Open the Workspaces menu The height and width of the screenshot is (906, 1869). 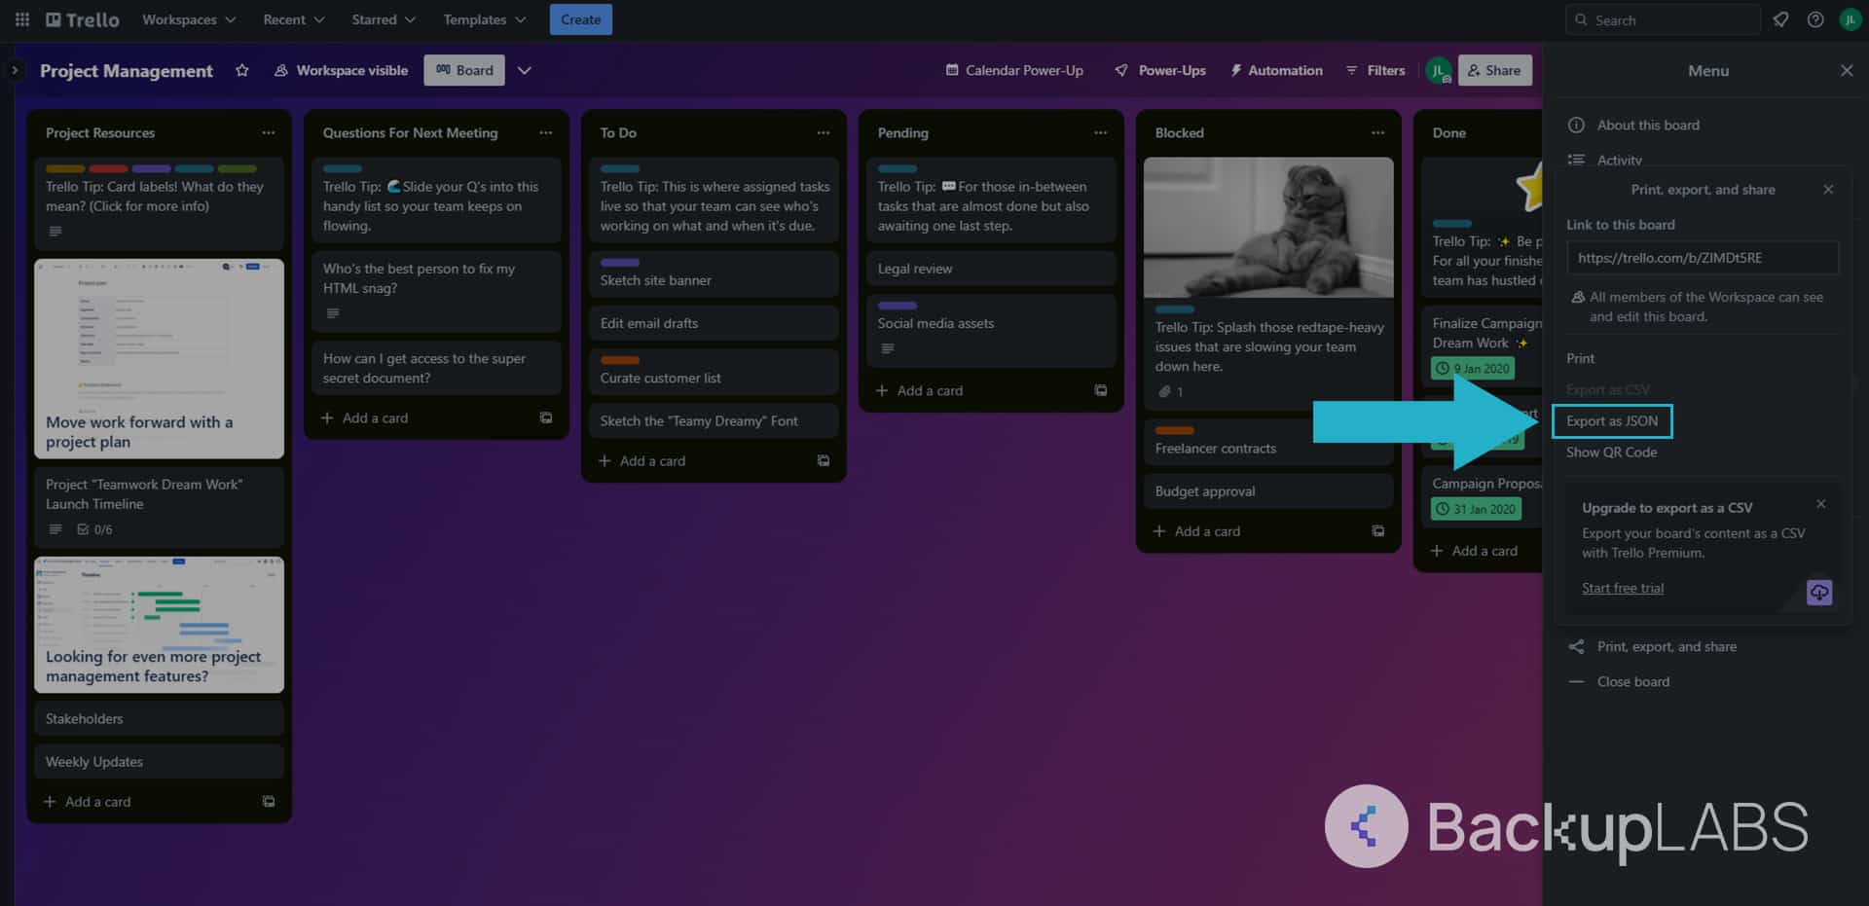(x=189, y=19)
